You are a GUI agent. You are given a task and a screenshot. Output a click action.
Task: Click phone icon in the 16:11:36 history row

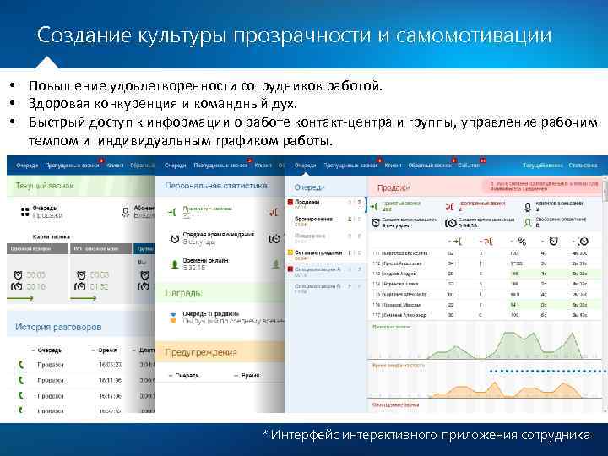tap(21, 380)
